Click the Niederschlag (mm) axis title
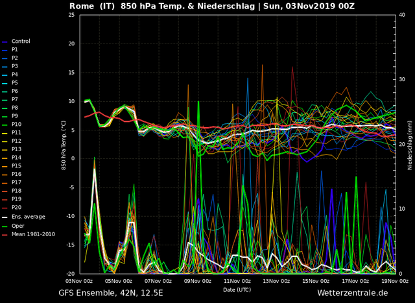The width and height of the screenshot is (415, 303). [x=410, y=145]
